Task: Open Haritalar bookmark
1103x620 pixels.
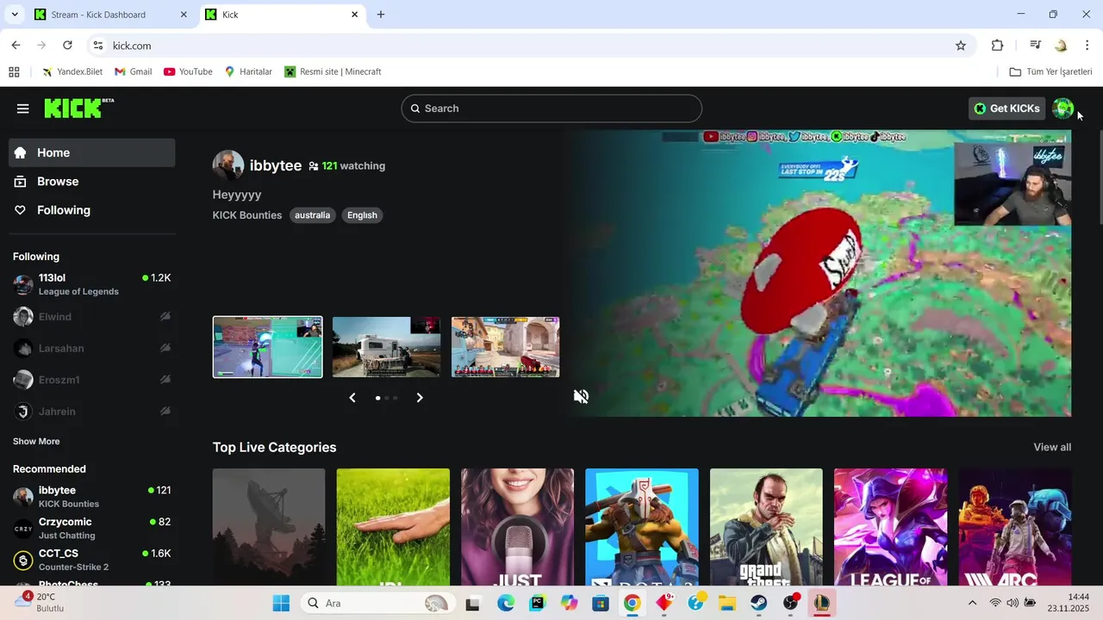Action: [x=248, y=71]
